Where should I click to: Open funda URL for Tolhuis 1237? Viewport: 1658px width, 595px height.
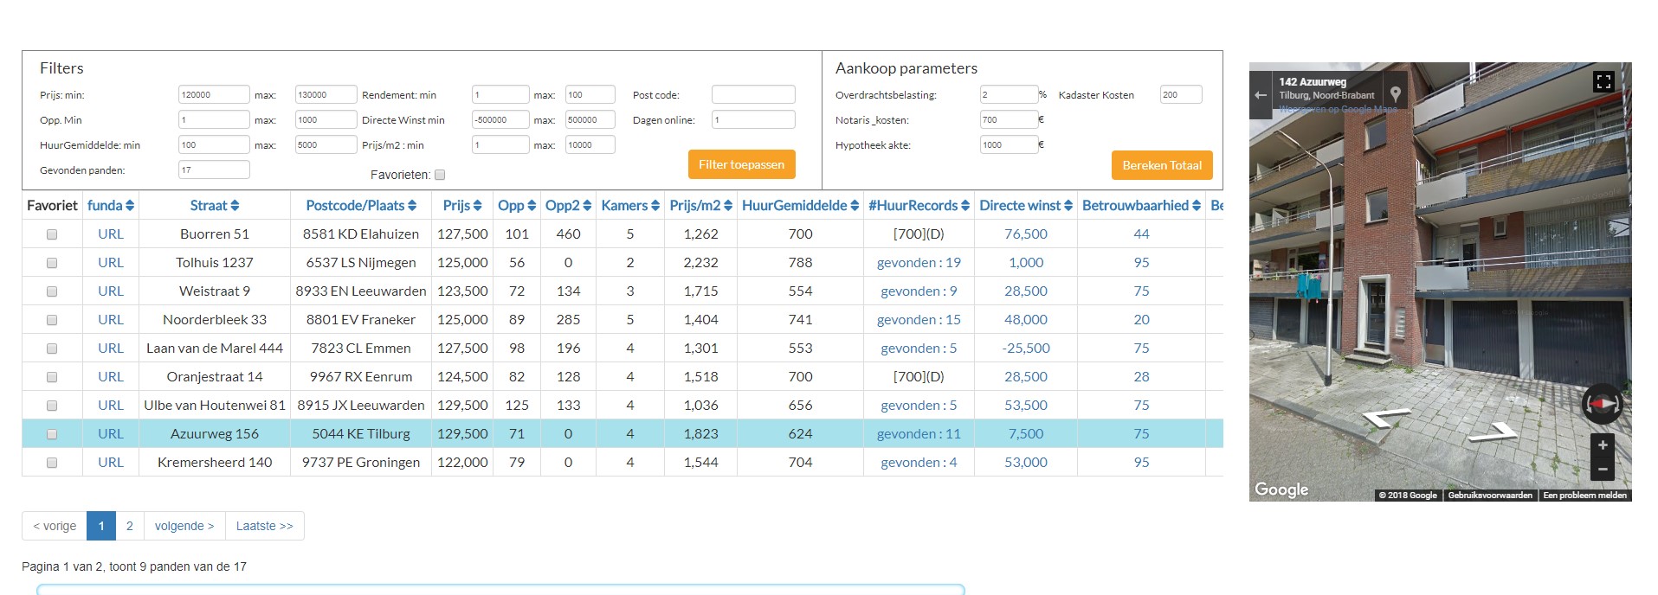click(111, 263)
